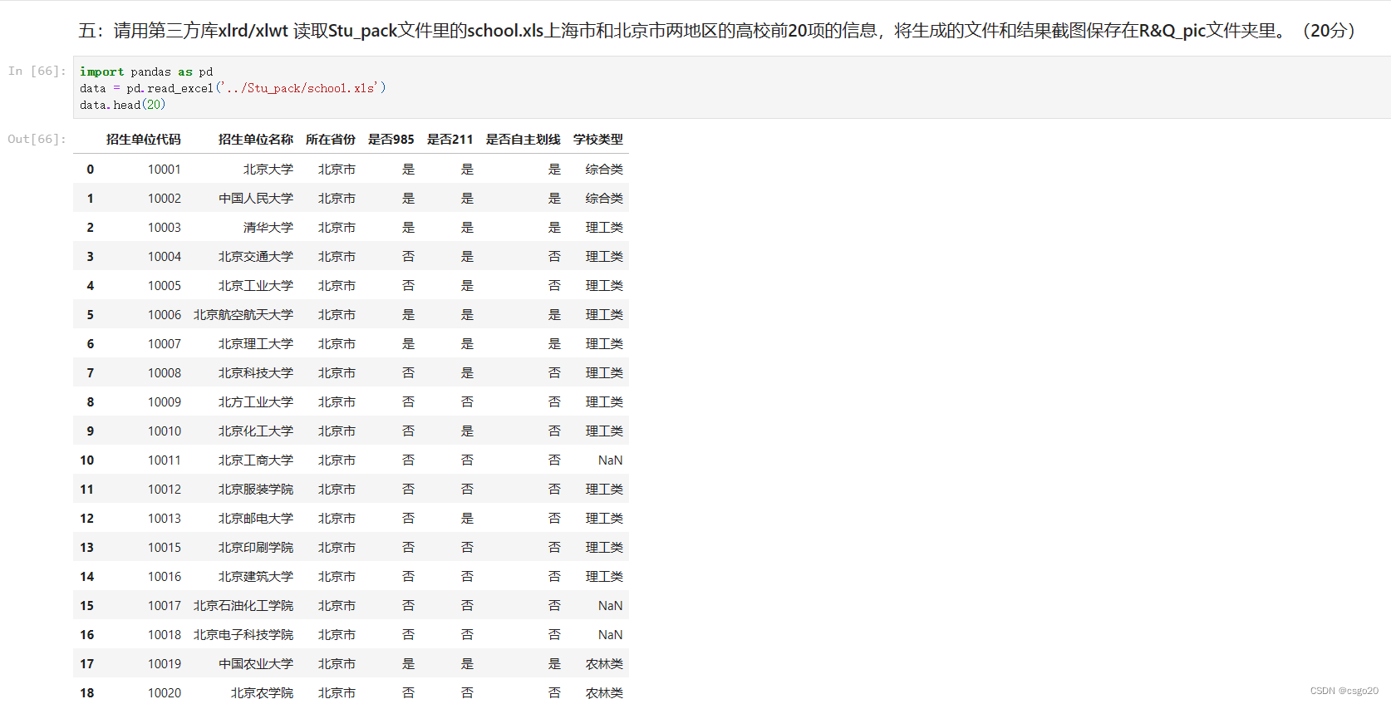The height and width of the screenshot is (704, 1391).
Task: Click 农林类 in the 中国农业大学 row
Action: point(604,664)
